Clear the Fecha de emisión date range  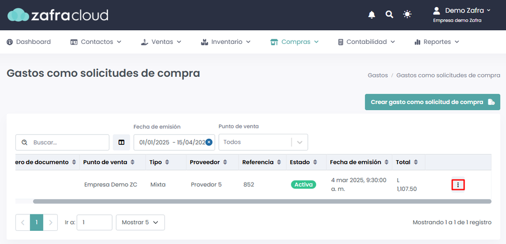point(209,142)
